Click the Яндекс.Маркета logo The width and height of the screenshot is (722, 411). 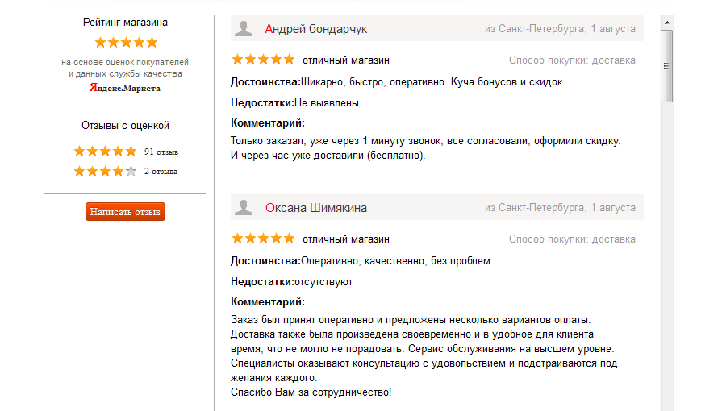pos(125,88)
